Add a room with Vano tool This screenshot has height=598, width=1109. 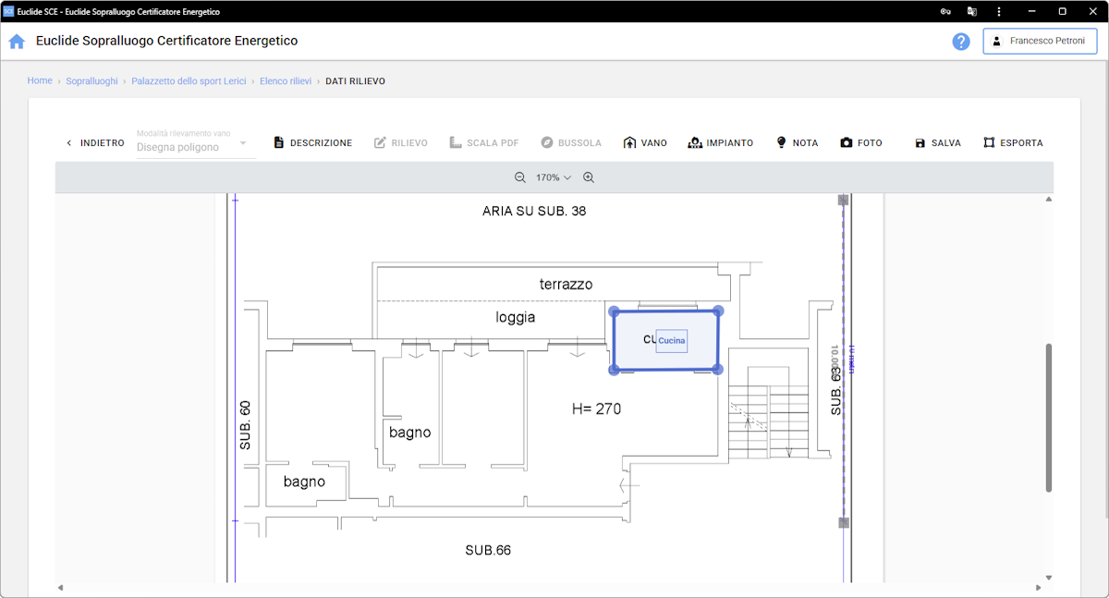pos(645,143)
